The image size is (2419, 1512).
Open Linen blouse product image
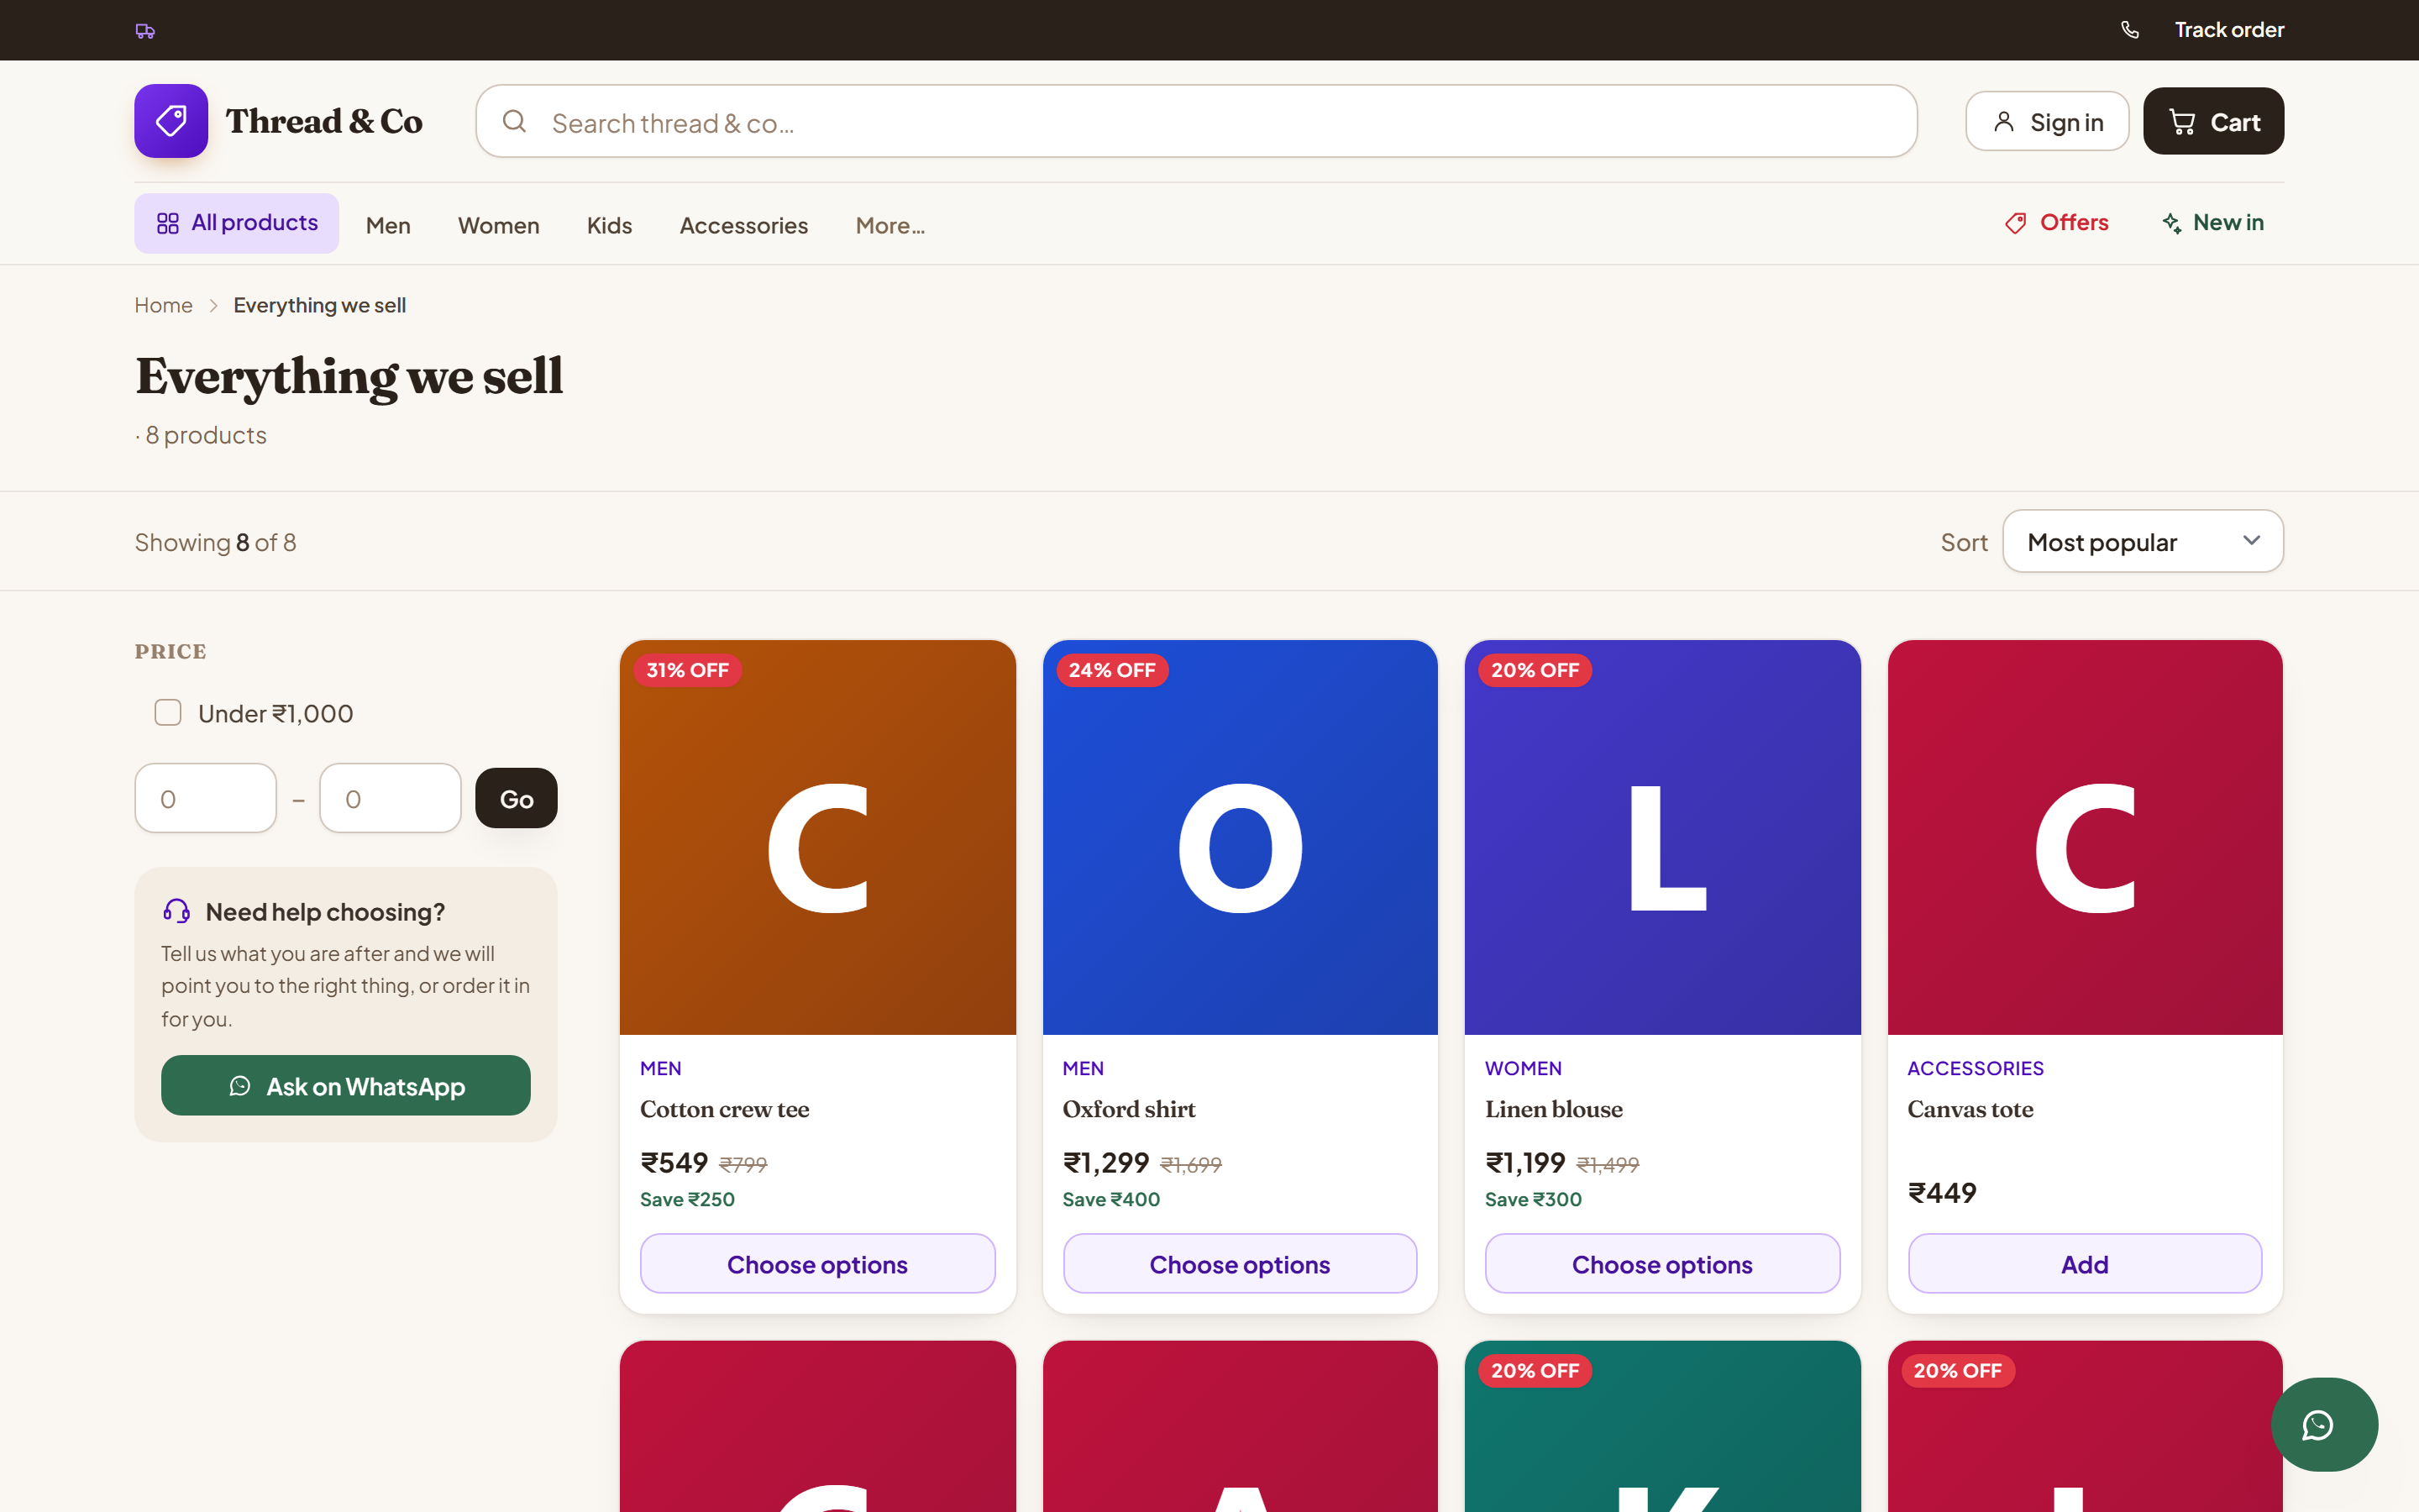pyautogui.click(x=1662, y=838)
